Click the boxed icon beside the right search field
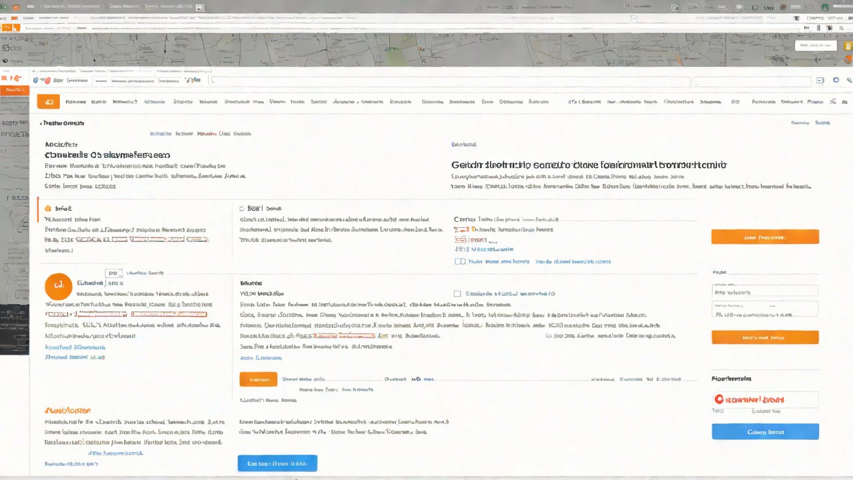The image size is (853, 480). (819, 81)
